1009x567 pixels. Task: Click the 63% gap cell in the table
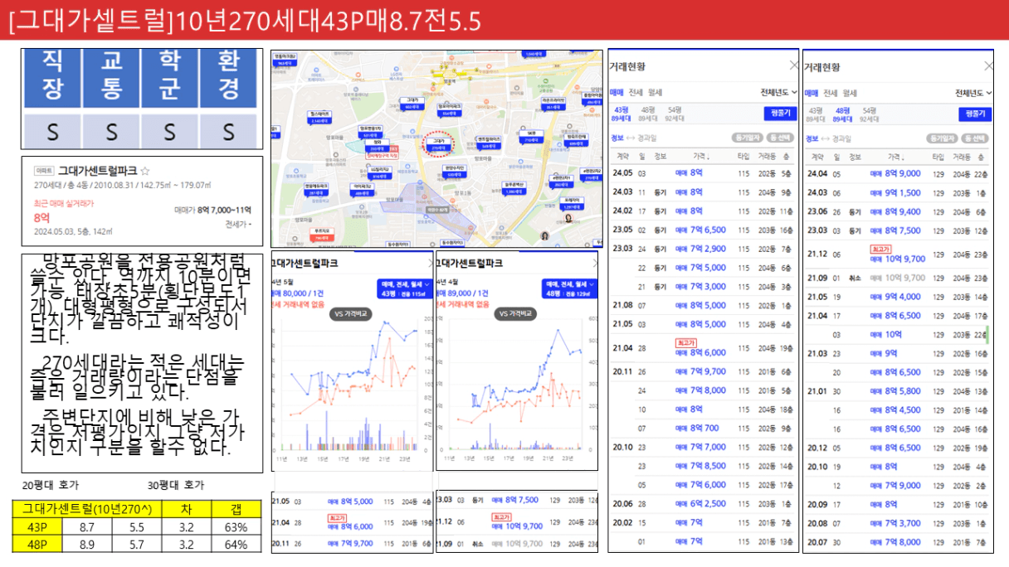tap(236, 526)
